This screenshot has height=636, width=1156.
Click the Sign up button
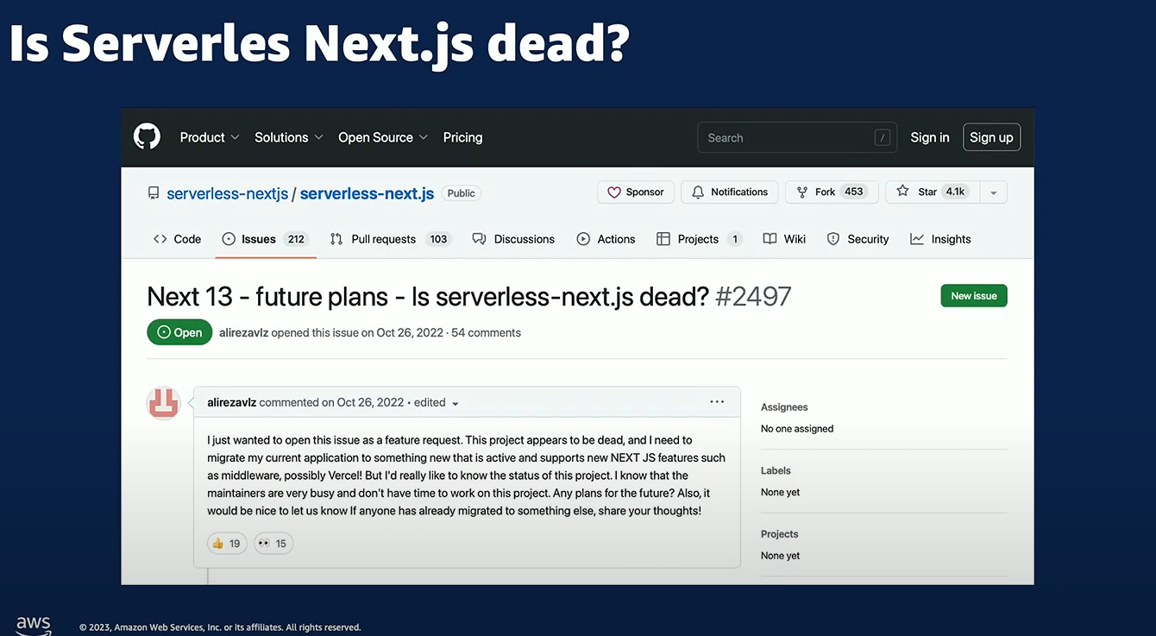(991, 137)
